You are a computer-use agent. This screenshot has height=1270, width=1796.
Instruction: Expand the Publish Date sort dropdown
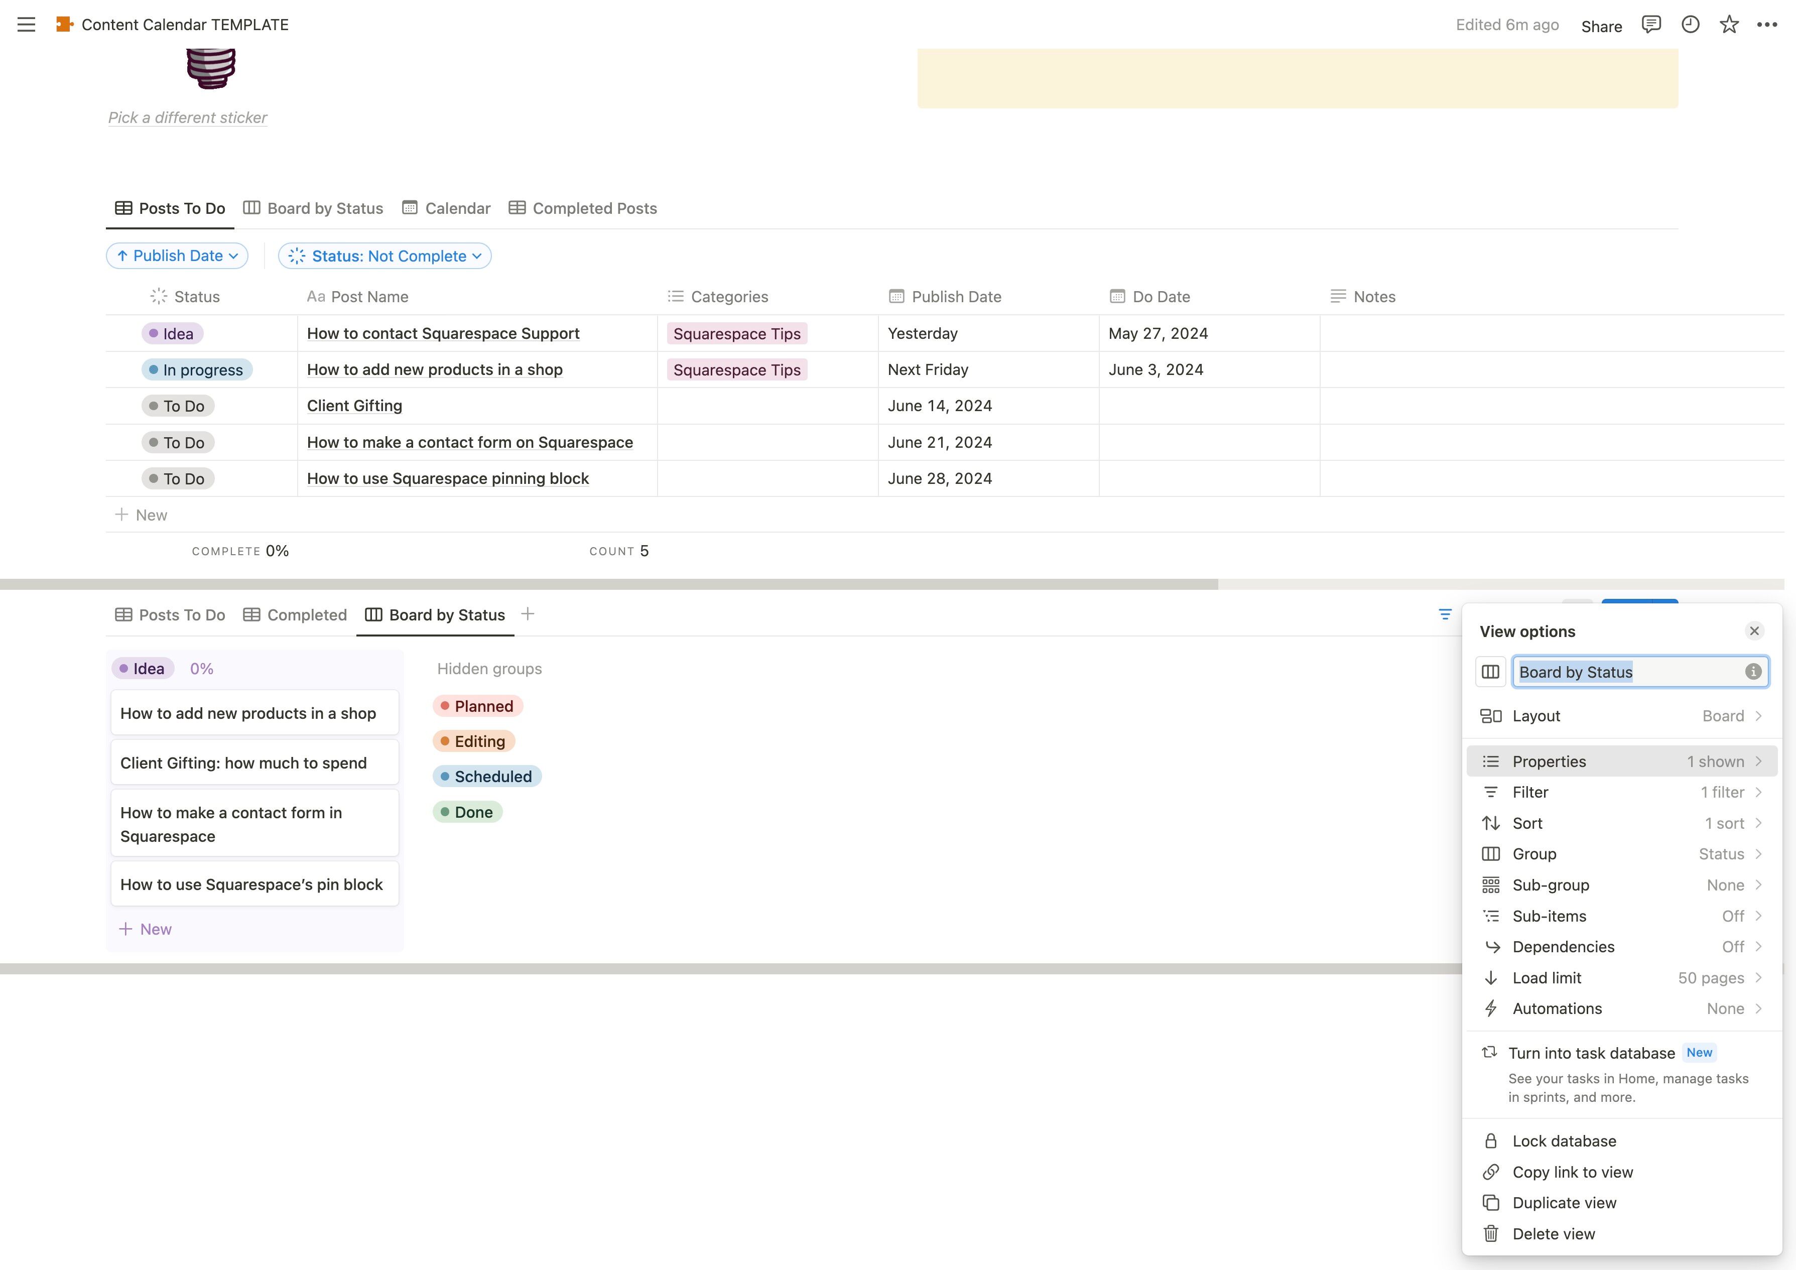click(x=177, y=256)
